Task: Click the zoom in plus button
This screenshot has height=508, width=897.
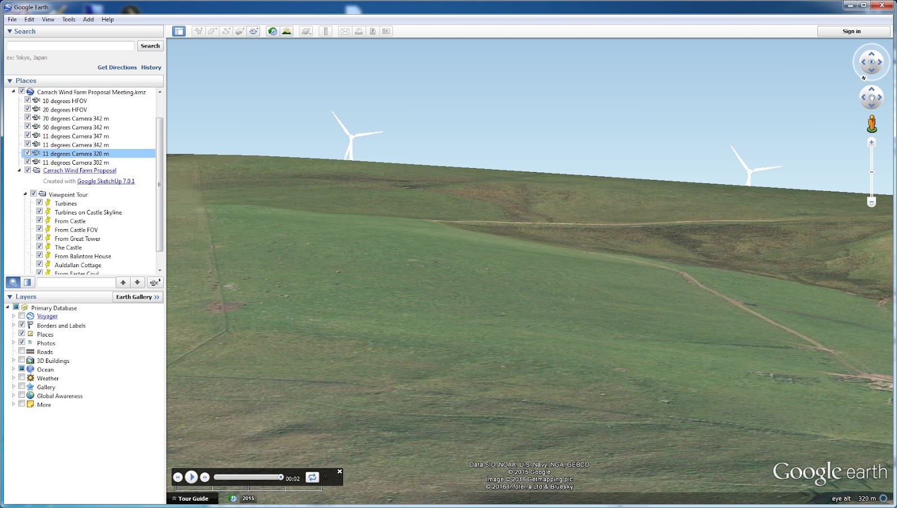Action: tap(871, 142)
